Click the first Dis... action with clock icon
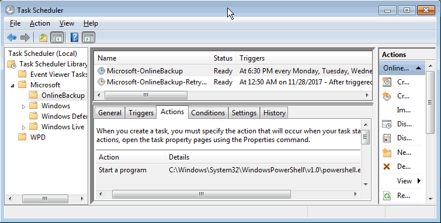The height and width of the screenshot is (223, 441). click(387, 124)
